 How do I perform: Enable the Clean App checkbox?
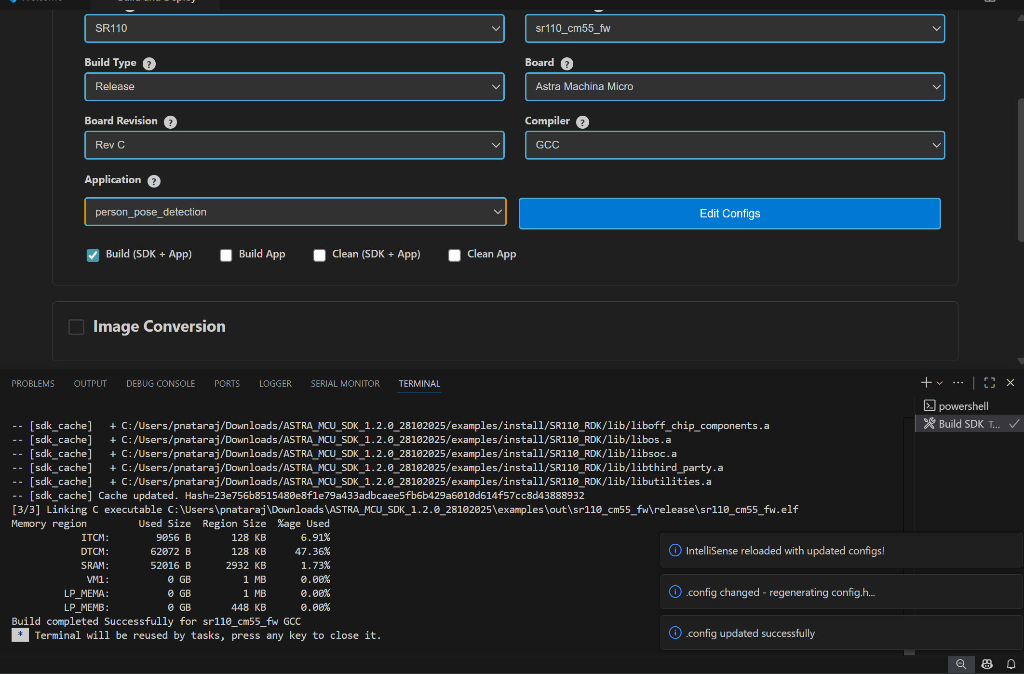click(454, 255)
